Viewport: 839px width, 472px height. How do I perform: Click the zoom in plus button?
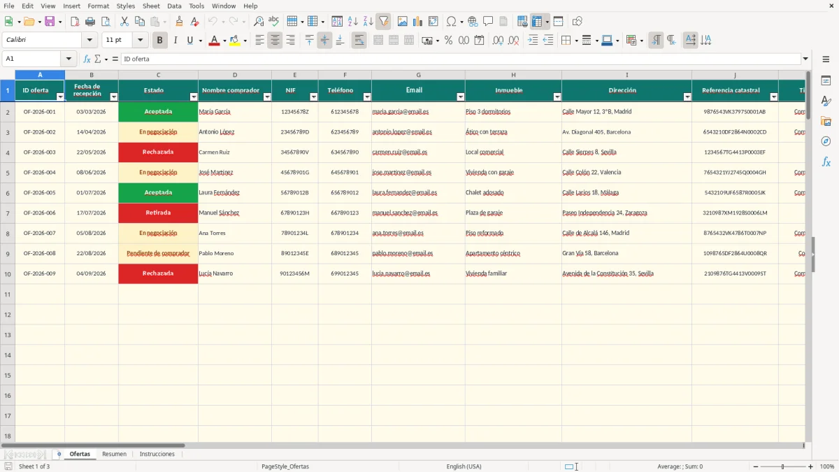click(x=811, y=466)
